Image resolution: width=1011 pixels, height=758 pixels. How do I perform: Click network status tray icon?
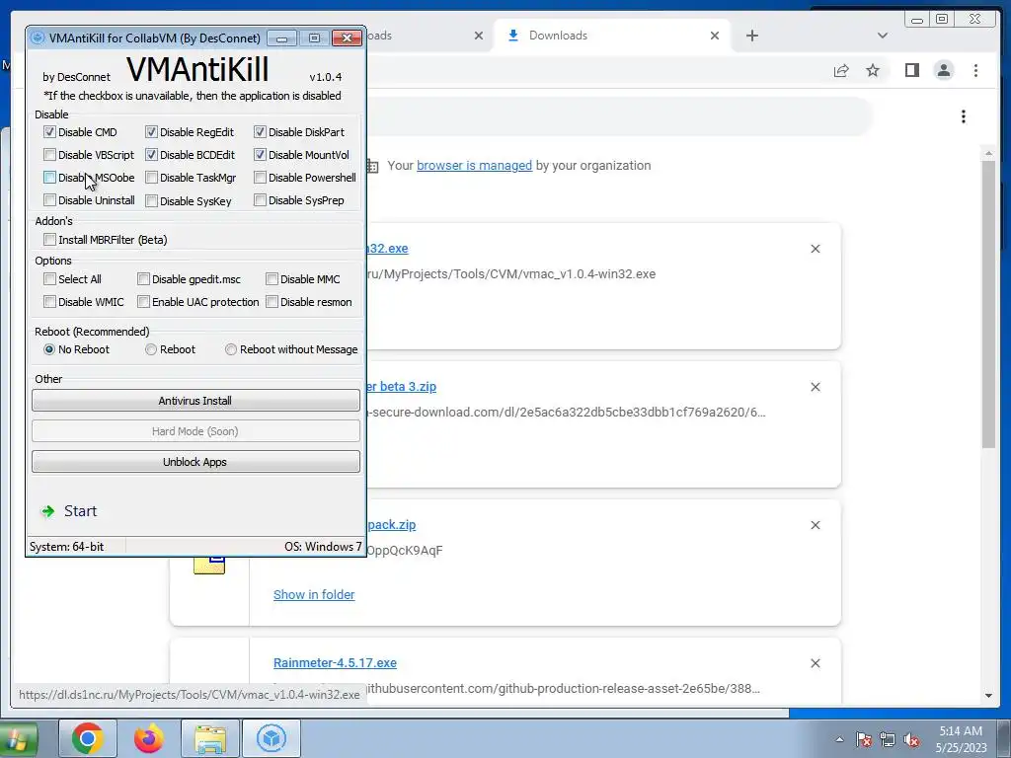888,740
